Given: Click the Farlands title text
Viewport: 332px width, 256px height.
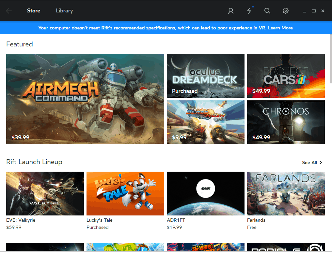Looking at the screenshot, I should coord(256,220).
